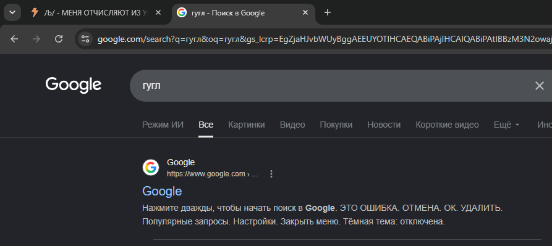The width and height of the screenshot is (552, 246).
Task: Open a new browser tab with plus
Action: (x=328, y=12)
